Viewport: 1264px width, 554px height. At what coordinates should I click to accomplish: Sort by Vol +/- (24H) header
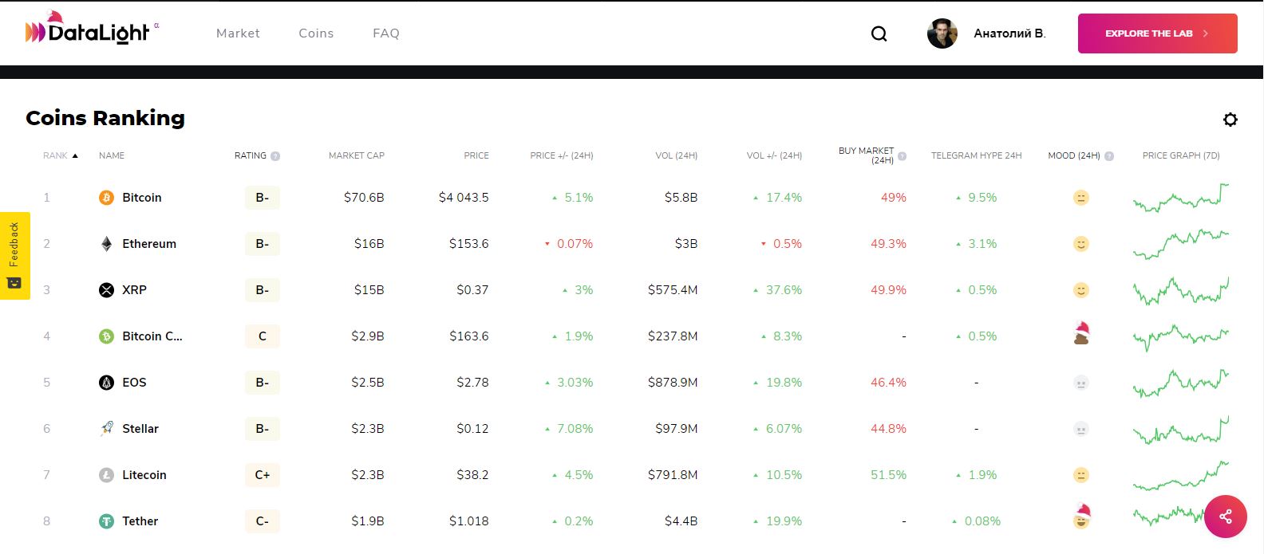click(774, 155)
